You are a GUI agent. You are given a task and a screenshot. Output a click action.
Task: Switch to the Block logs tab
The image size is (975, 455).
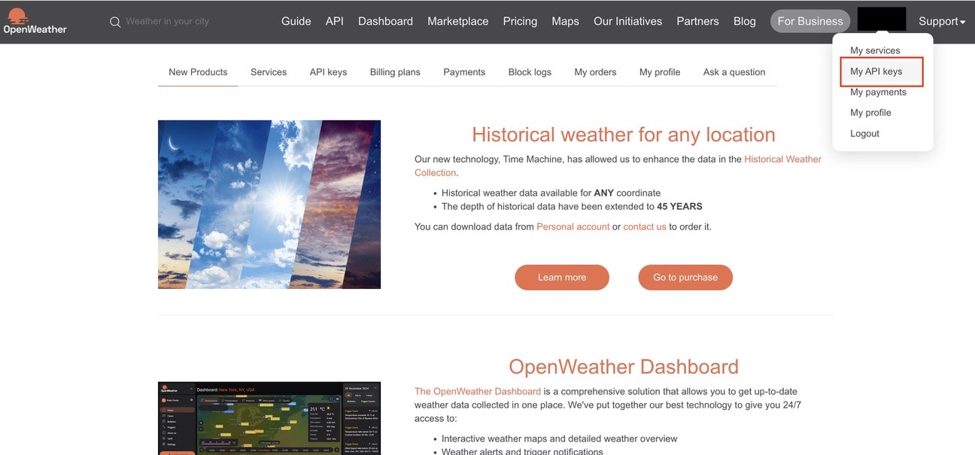pos(530,72)
